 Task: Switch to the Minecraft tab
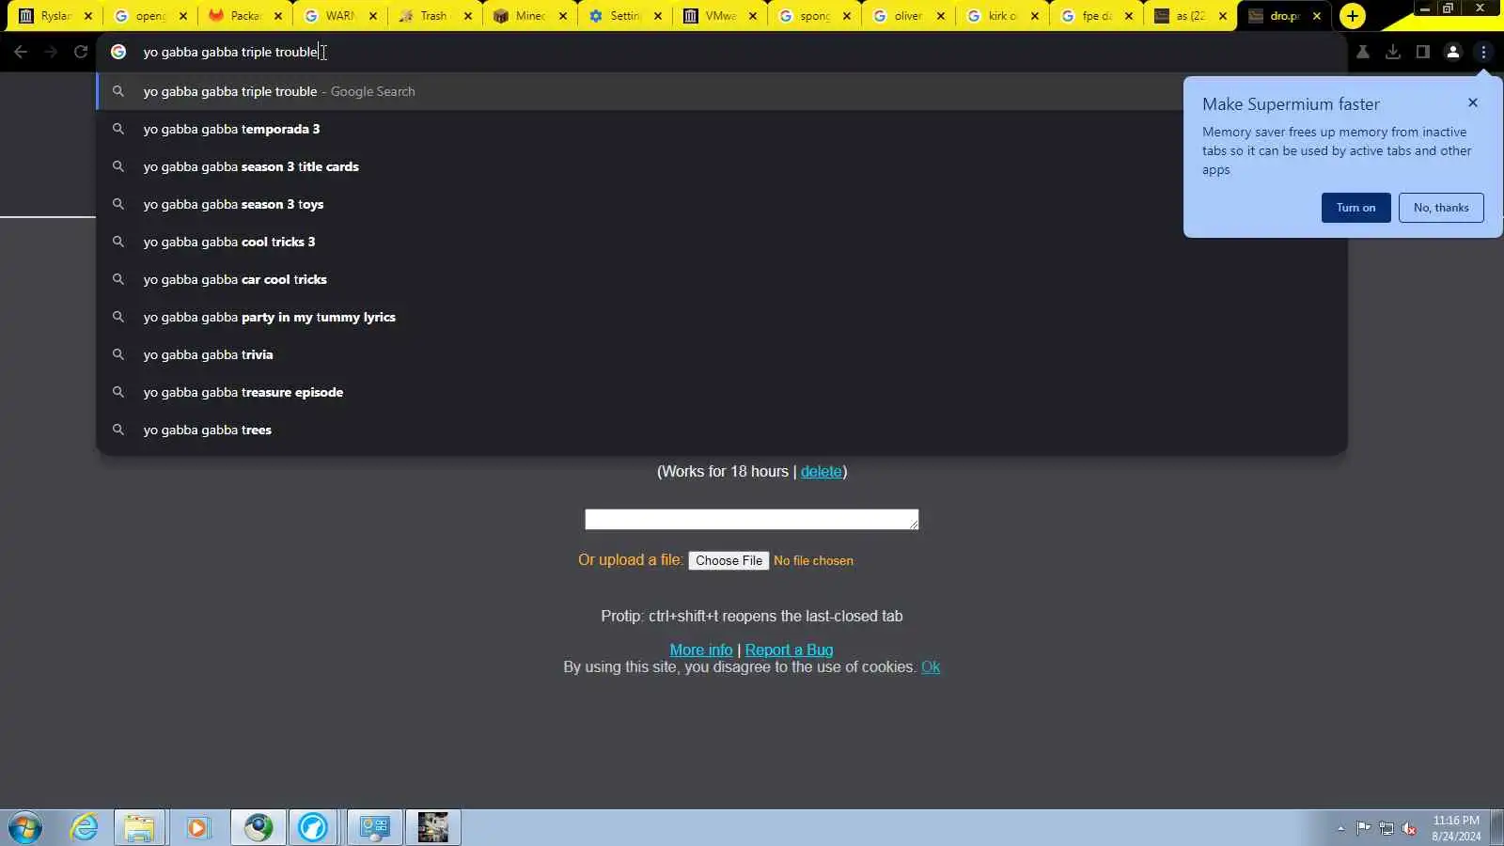pos(529,16)
